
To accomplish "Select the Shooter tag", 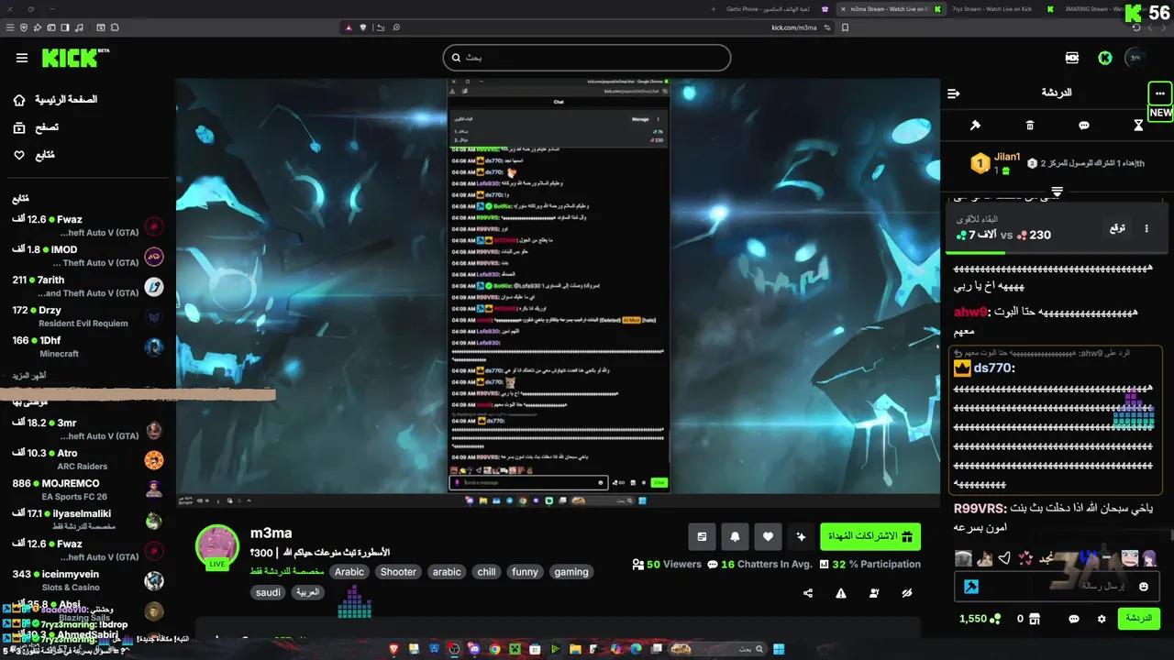I will point(399,572).
